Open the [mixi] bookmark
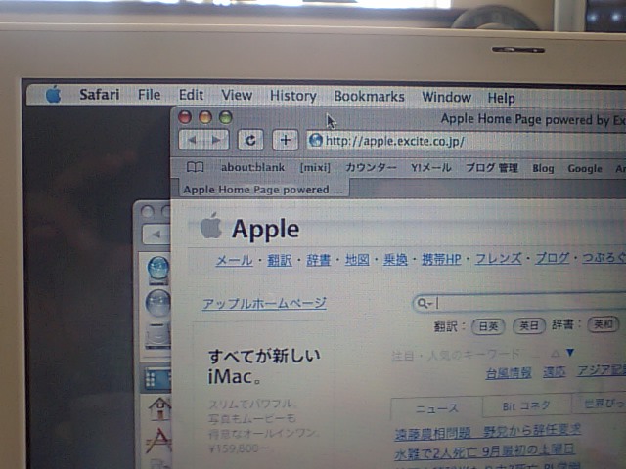 click(315, 167)
